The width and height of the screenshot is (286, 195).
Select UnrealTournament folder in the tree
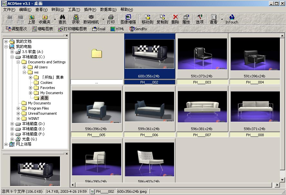click(x=42, y=113)
